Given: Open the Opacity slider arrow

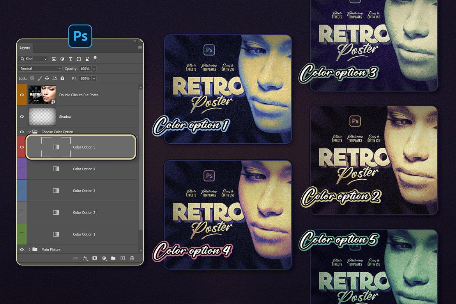Looking at the screenshot, I should coord(94,69).
